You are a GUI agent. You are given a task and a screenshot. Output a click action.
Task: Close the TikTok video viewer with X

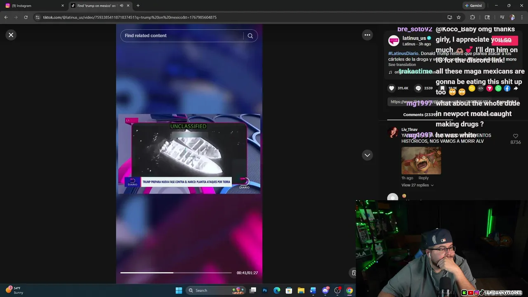[11, 35]
